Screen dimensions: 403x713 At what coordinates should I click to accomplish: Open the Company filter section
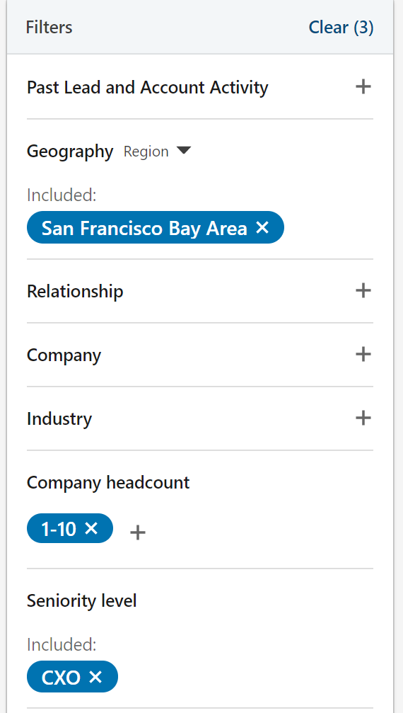[199, 354]
